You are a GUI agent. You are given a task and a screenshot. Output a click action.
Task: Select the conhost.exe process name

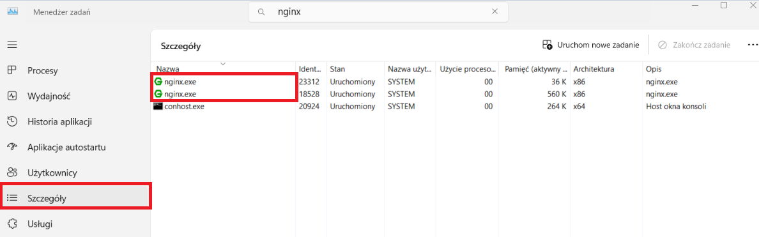[x=185, y=107]
